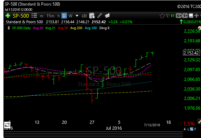The width and height of the screenshot is (201, 138).
Task: Click the Avg 100 legend label
Action: 91,28
